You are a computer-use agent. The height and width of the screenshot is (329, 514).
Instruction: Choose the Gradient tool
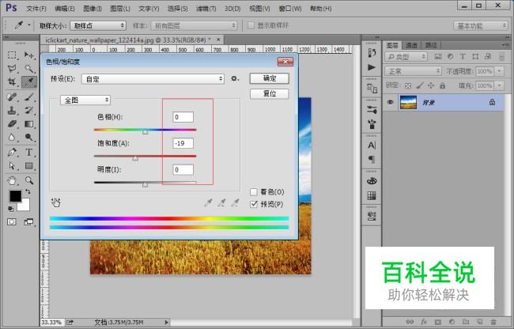pos(29,124)
